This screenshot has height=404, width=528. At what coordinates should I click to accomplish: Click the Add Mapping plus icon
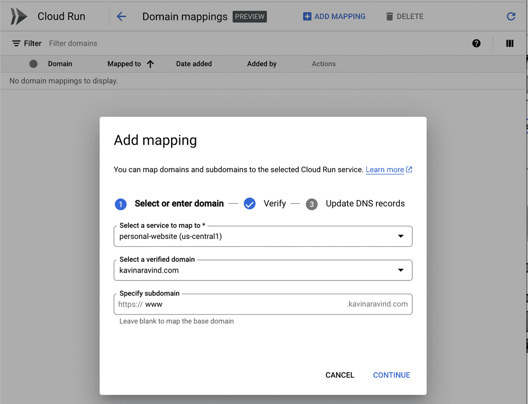click(x=307, y=17)
